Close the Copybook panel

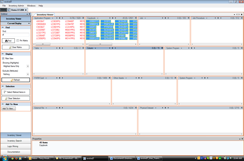click(x=136, y=18)
